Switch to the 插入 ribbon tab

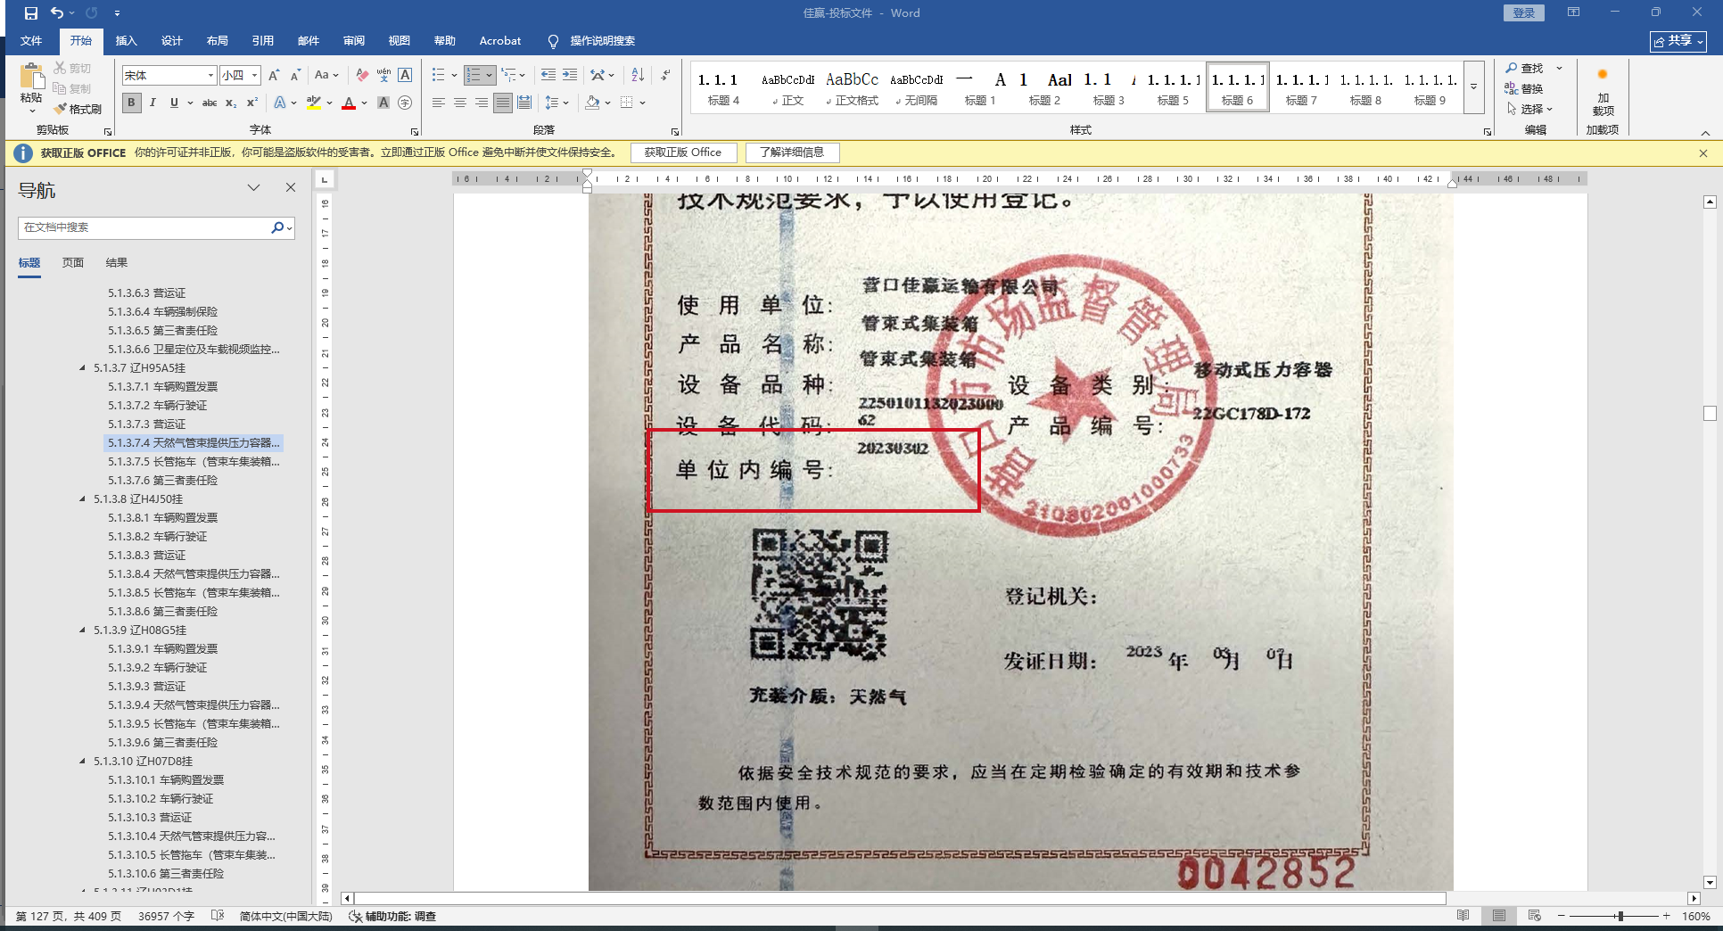126,41
